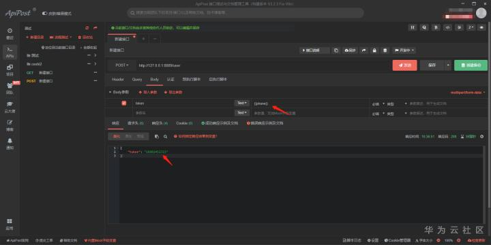Viewport: 491px width, 245px height.
Task: Expand the second folder's chevron in API list
Action: coord(95,64)
